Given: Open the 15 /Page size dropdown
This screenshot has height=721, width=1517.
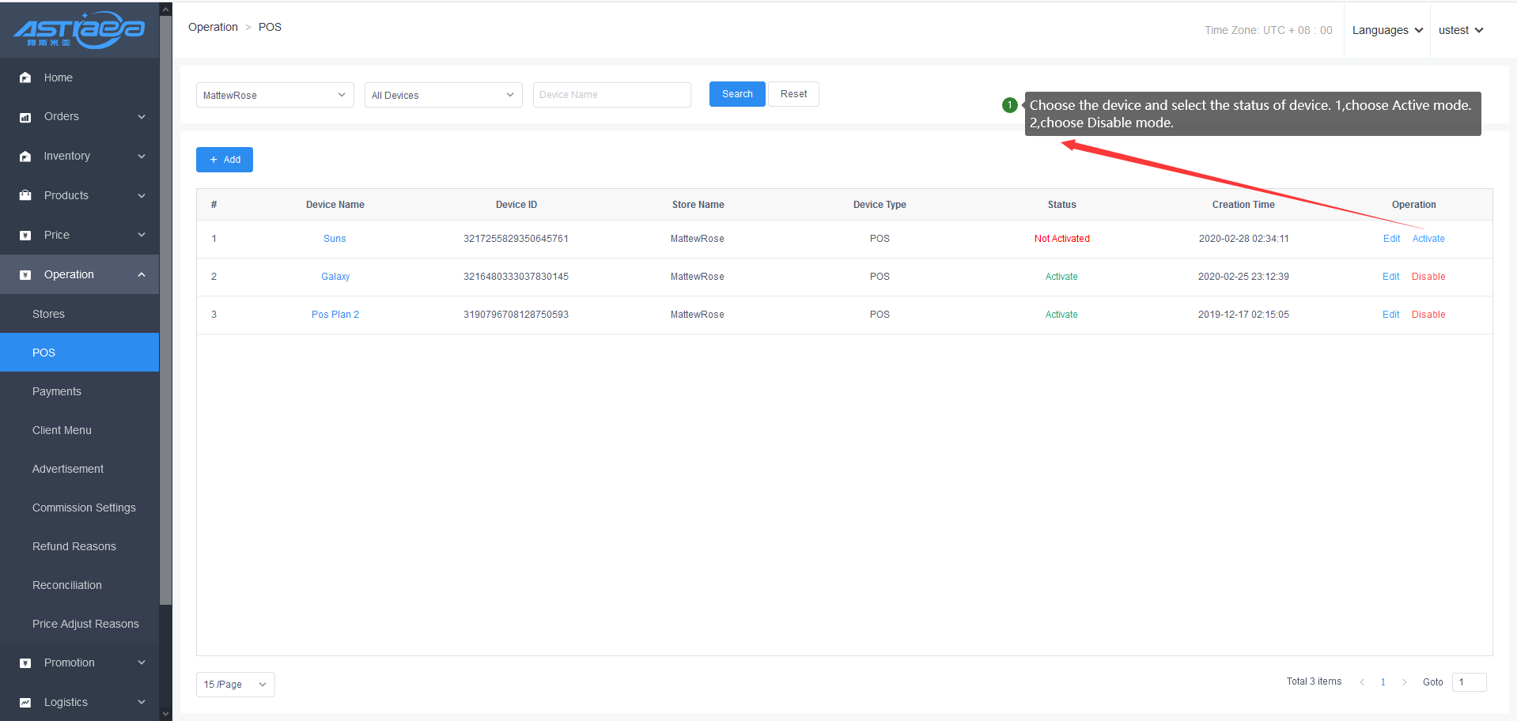Looking at the screenshot, I should [235, 685].
